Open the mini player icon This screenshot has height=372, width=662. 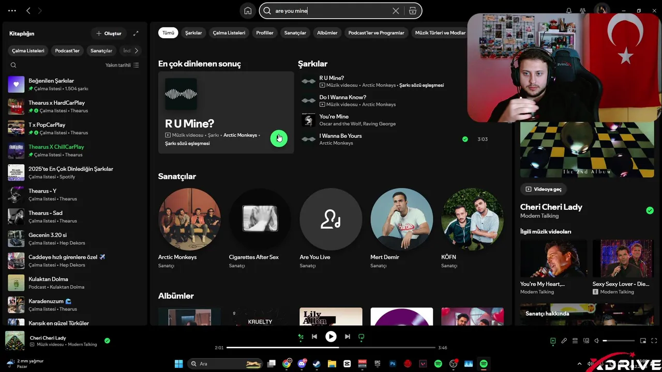coord(643,340)
